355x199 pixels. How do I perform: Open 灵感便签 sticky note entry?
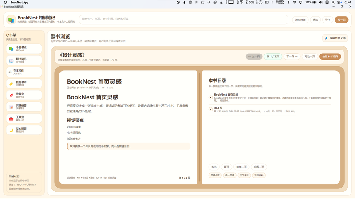(x=24, y=107)
